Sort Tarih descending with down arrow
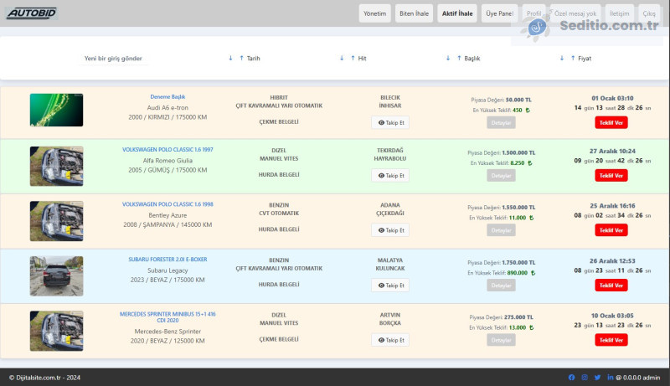The image size is (670, 386). (230, 59)
